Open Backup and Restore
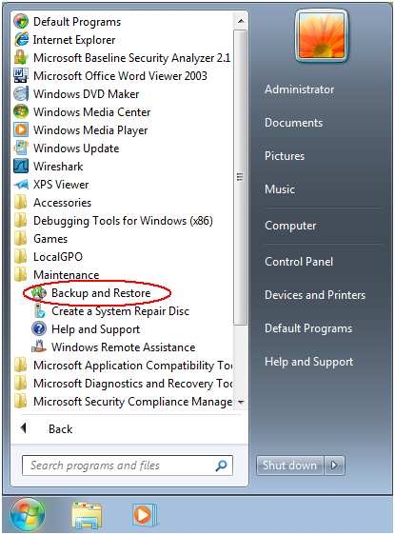The image size is (395, 535). pos(101,293)
